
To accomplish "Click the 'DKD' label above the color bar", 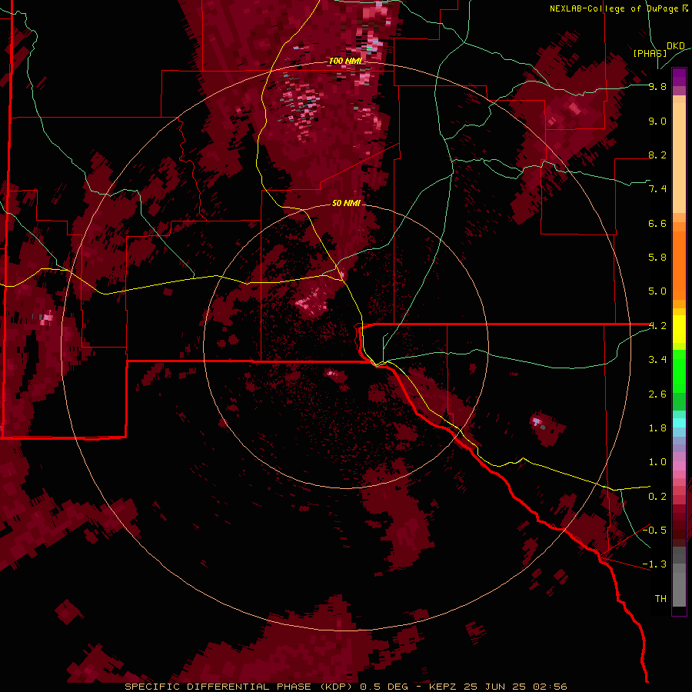I will tap(676, 46).
